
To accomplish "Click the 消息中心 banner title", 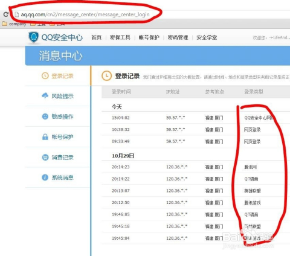I will pyautogui.click(x=60, y=56).
